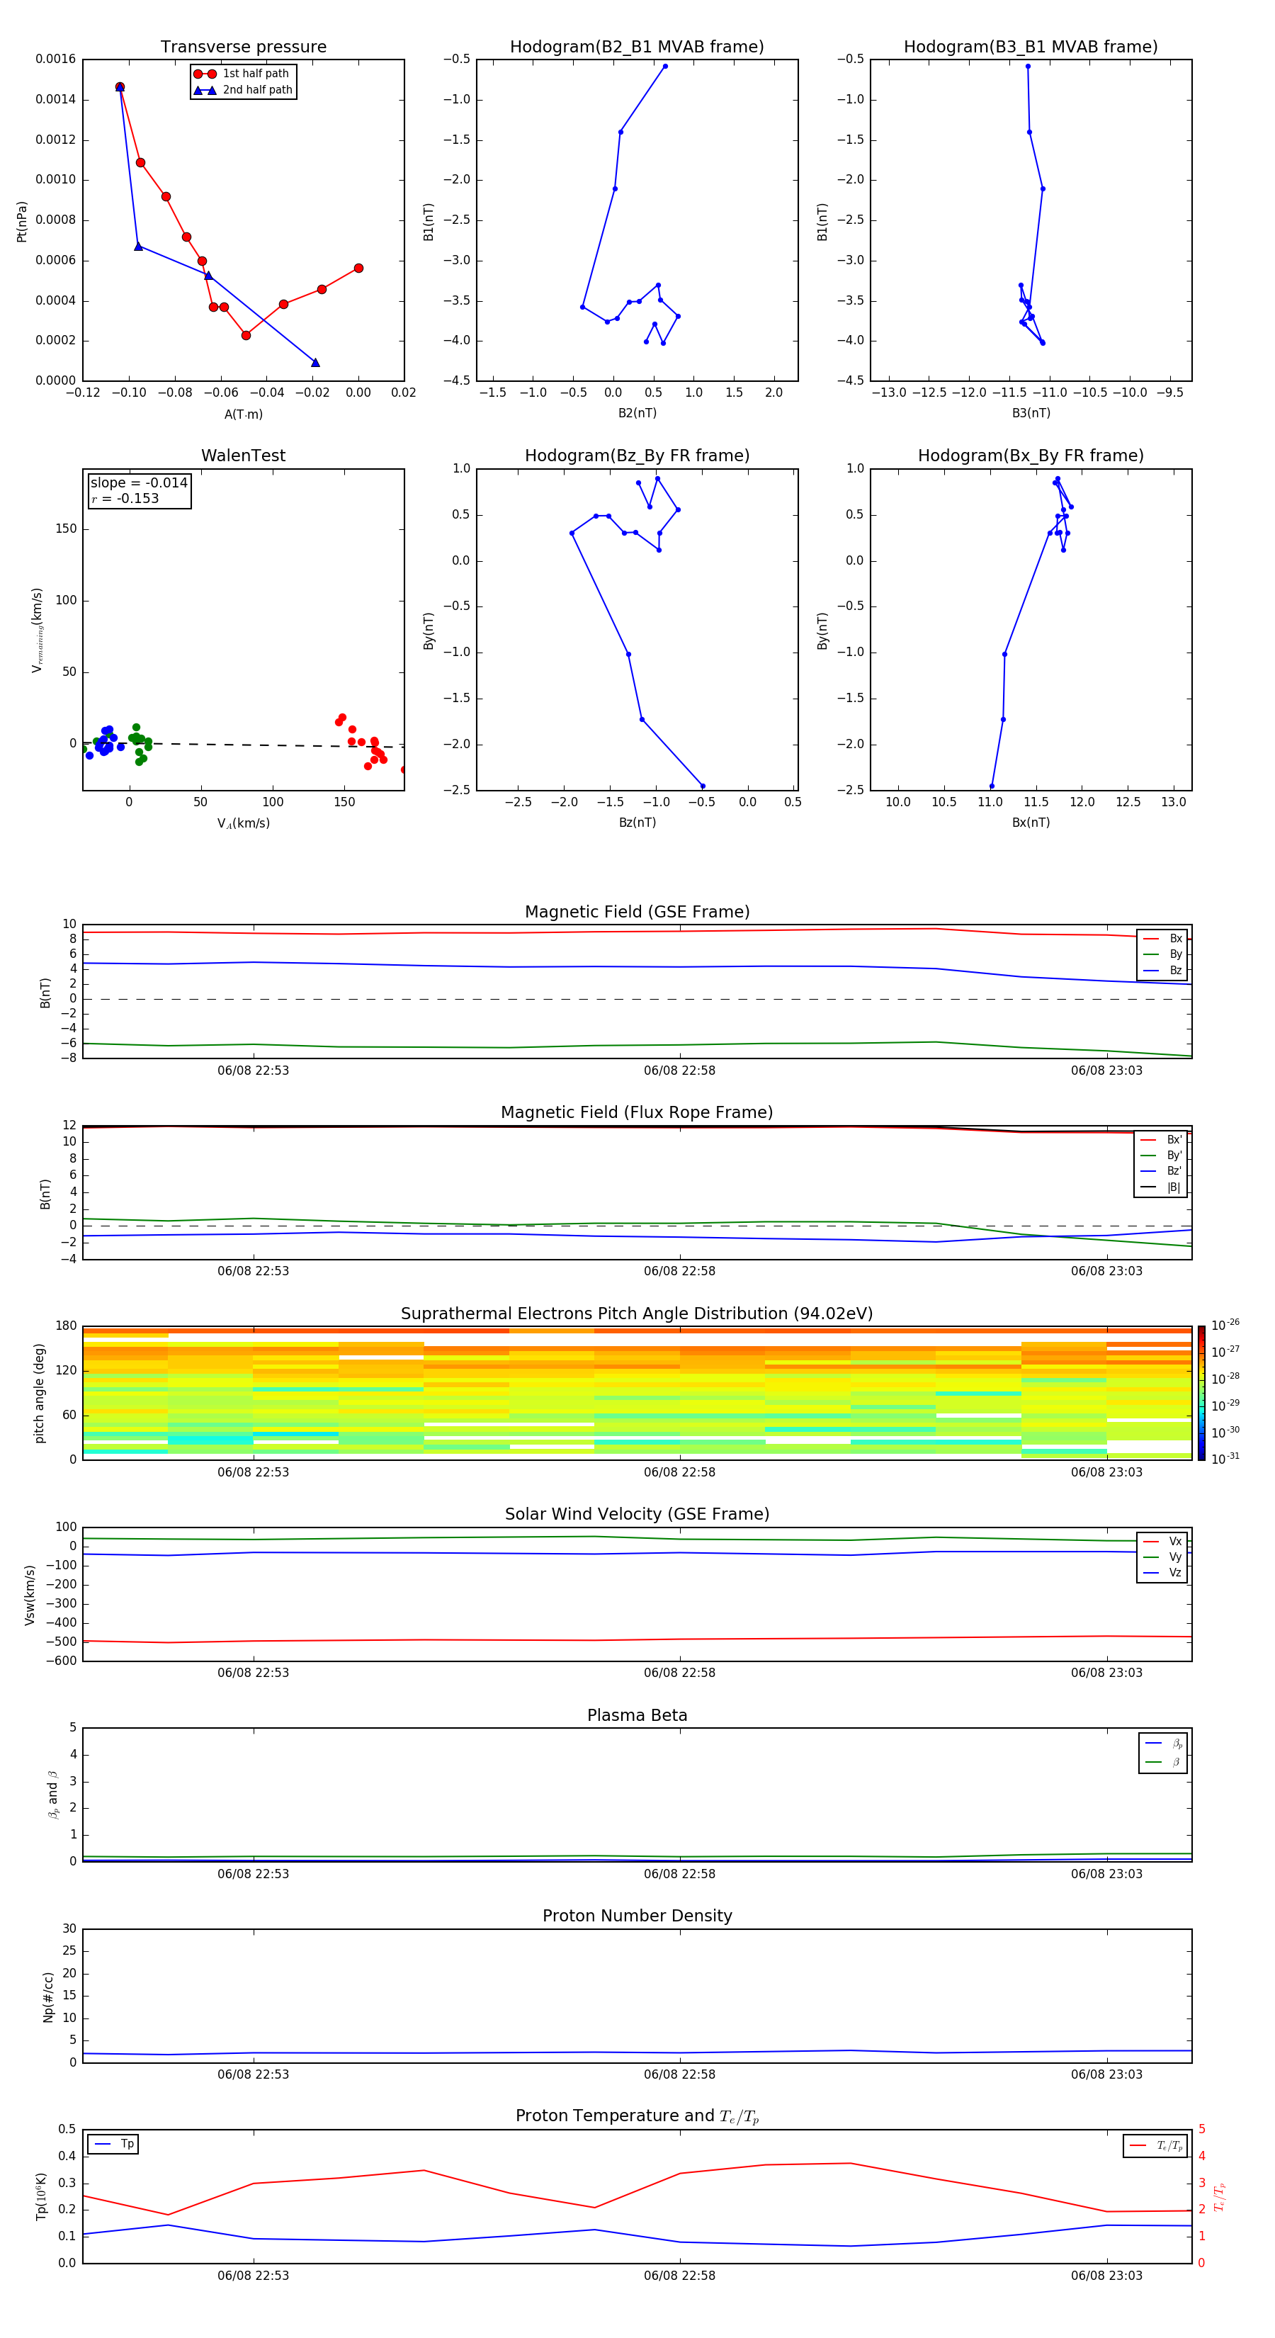Viewport: 1275px width, 2338px height.
Task: Click the "Bz(nT)" x-axis label
Action: [637, 823]
